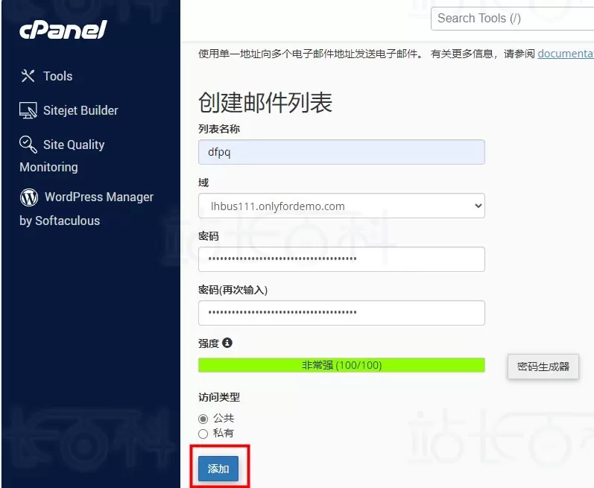Click the WordPress logo icon

click(x=29, y=197)
